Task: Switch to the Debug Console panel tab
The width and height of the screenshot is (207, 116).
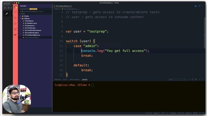Action: (x=75, y=80)
